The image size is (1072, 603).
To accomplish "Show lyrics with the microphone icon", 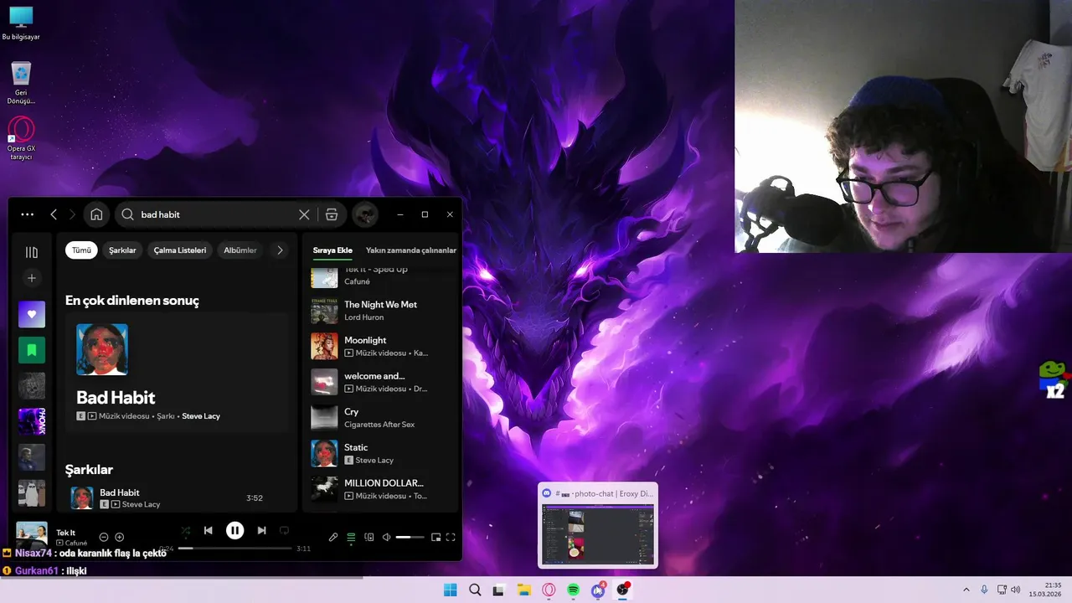I will [332, 537].
